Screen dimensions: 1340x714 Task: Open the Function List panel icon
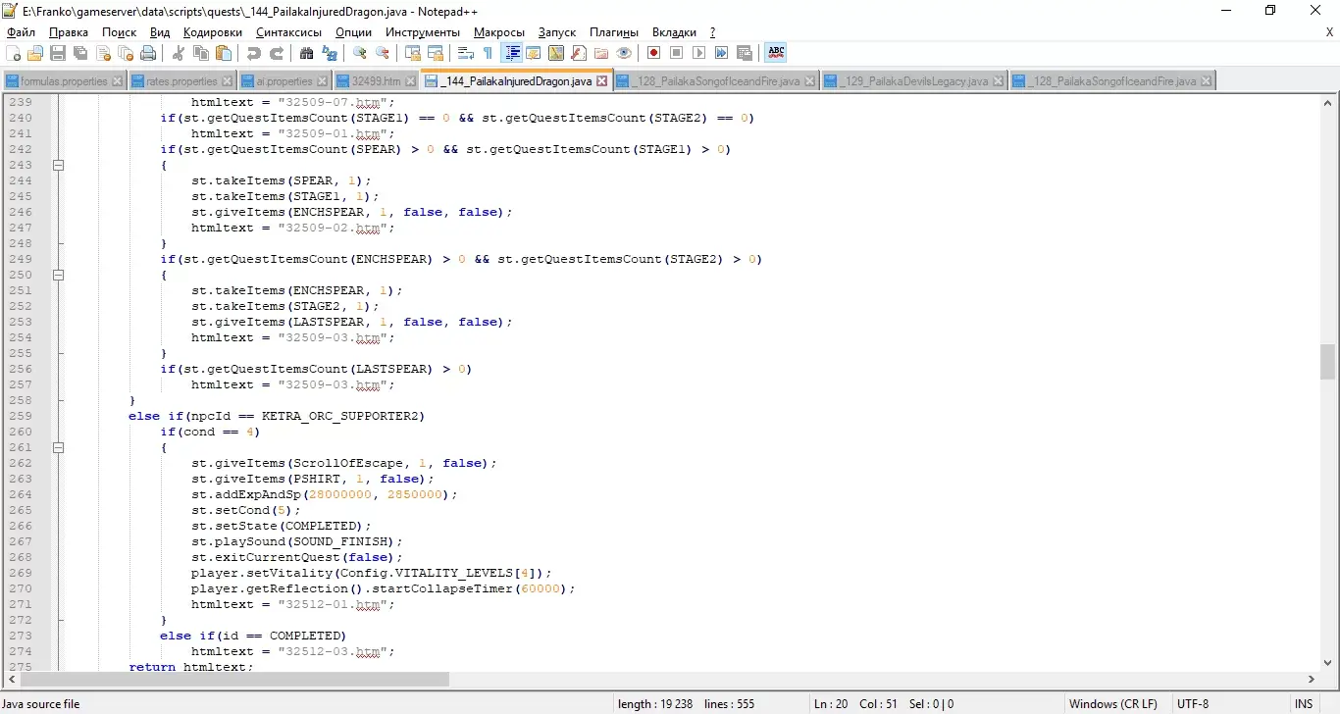(x=579, y=53)
